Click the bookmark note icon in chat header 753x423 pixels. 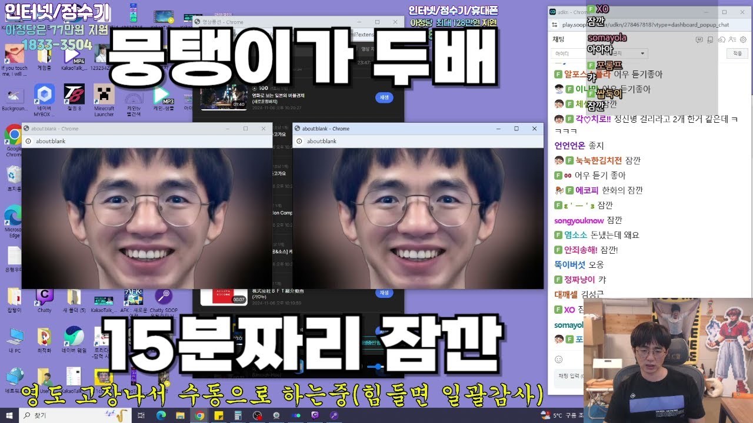click(x=711, y=39)
